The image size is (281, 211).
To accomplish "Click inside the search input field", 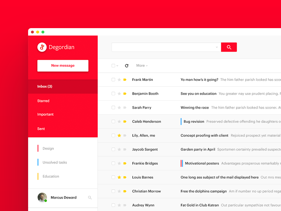I will [163, 47].
